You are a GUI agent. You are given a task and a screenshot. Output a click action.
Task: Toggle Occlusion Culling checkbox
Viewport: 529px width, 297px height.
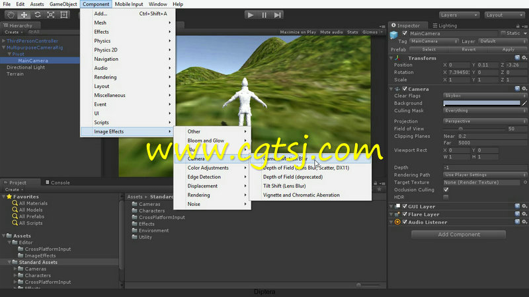click(446, 189)
